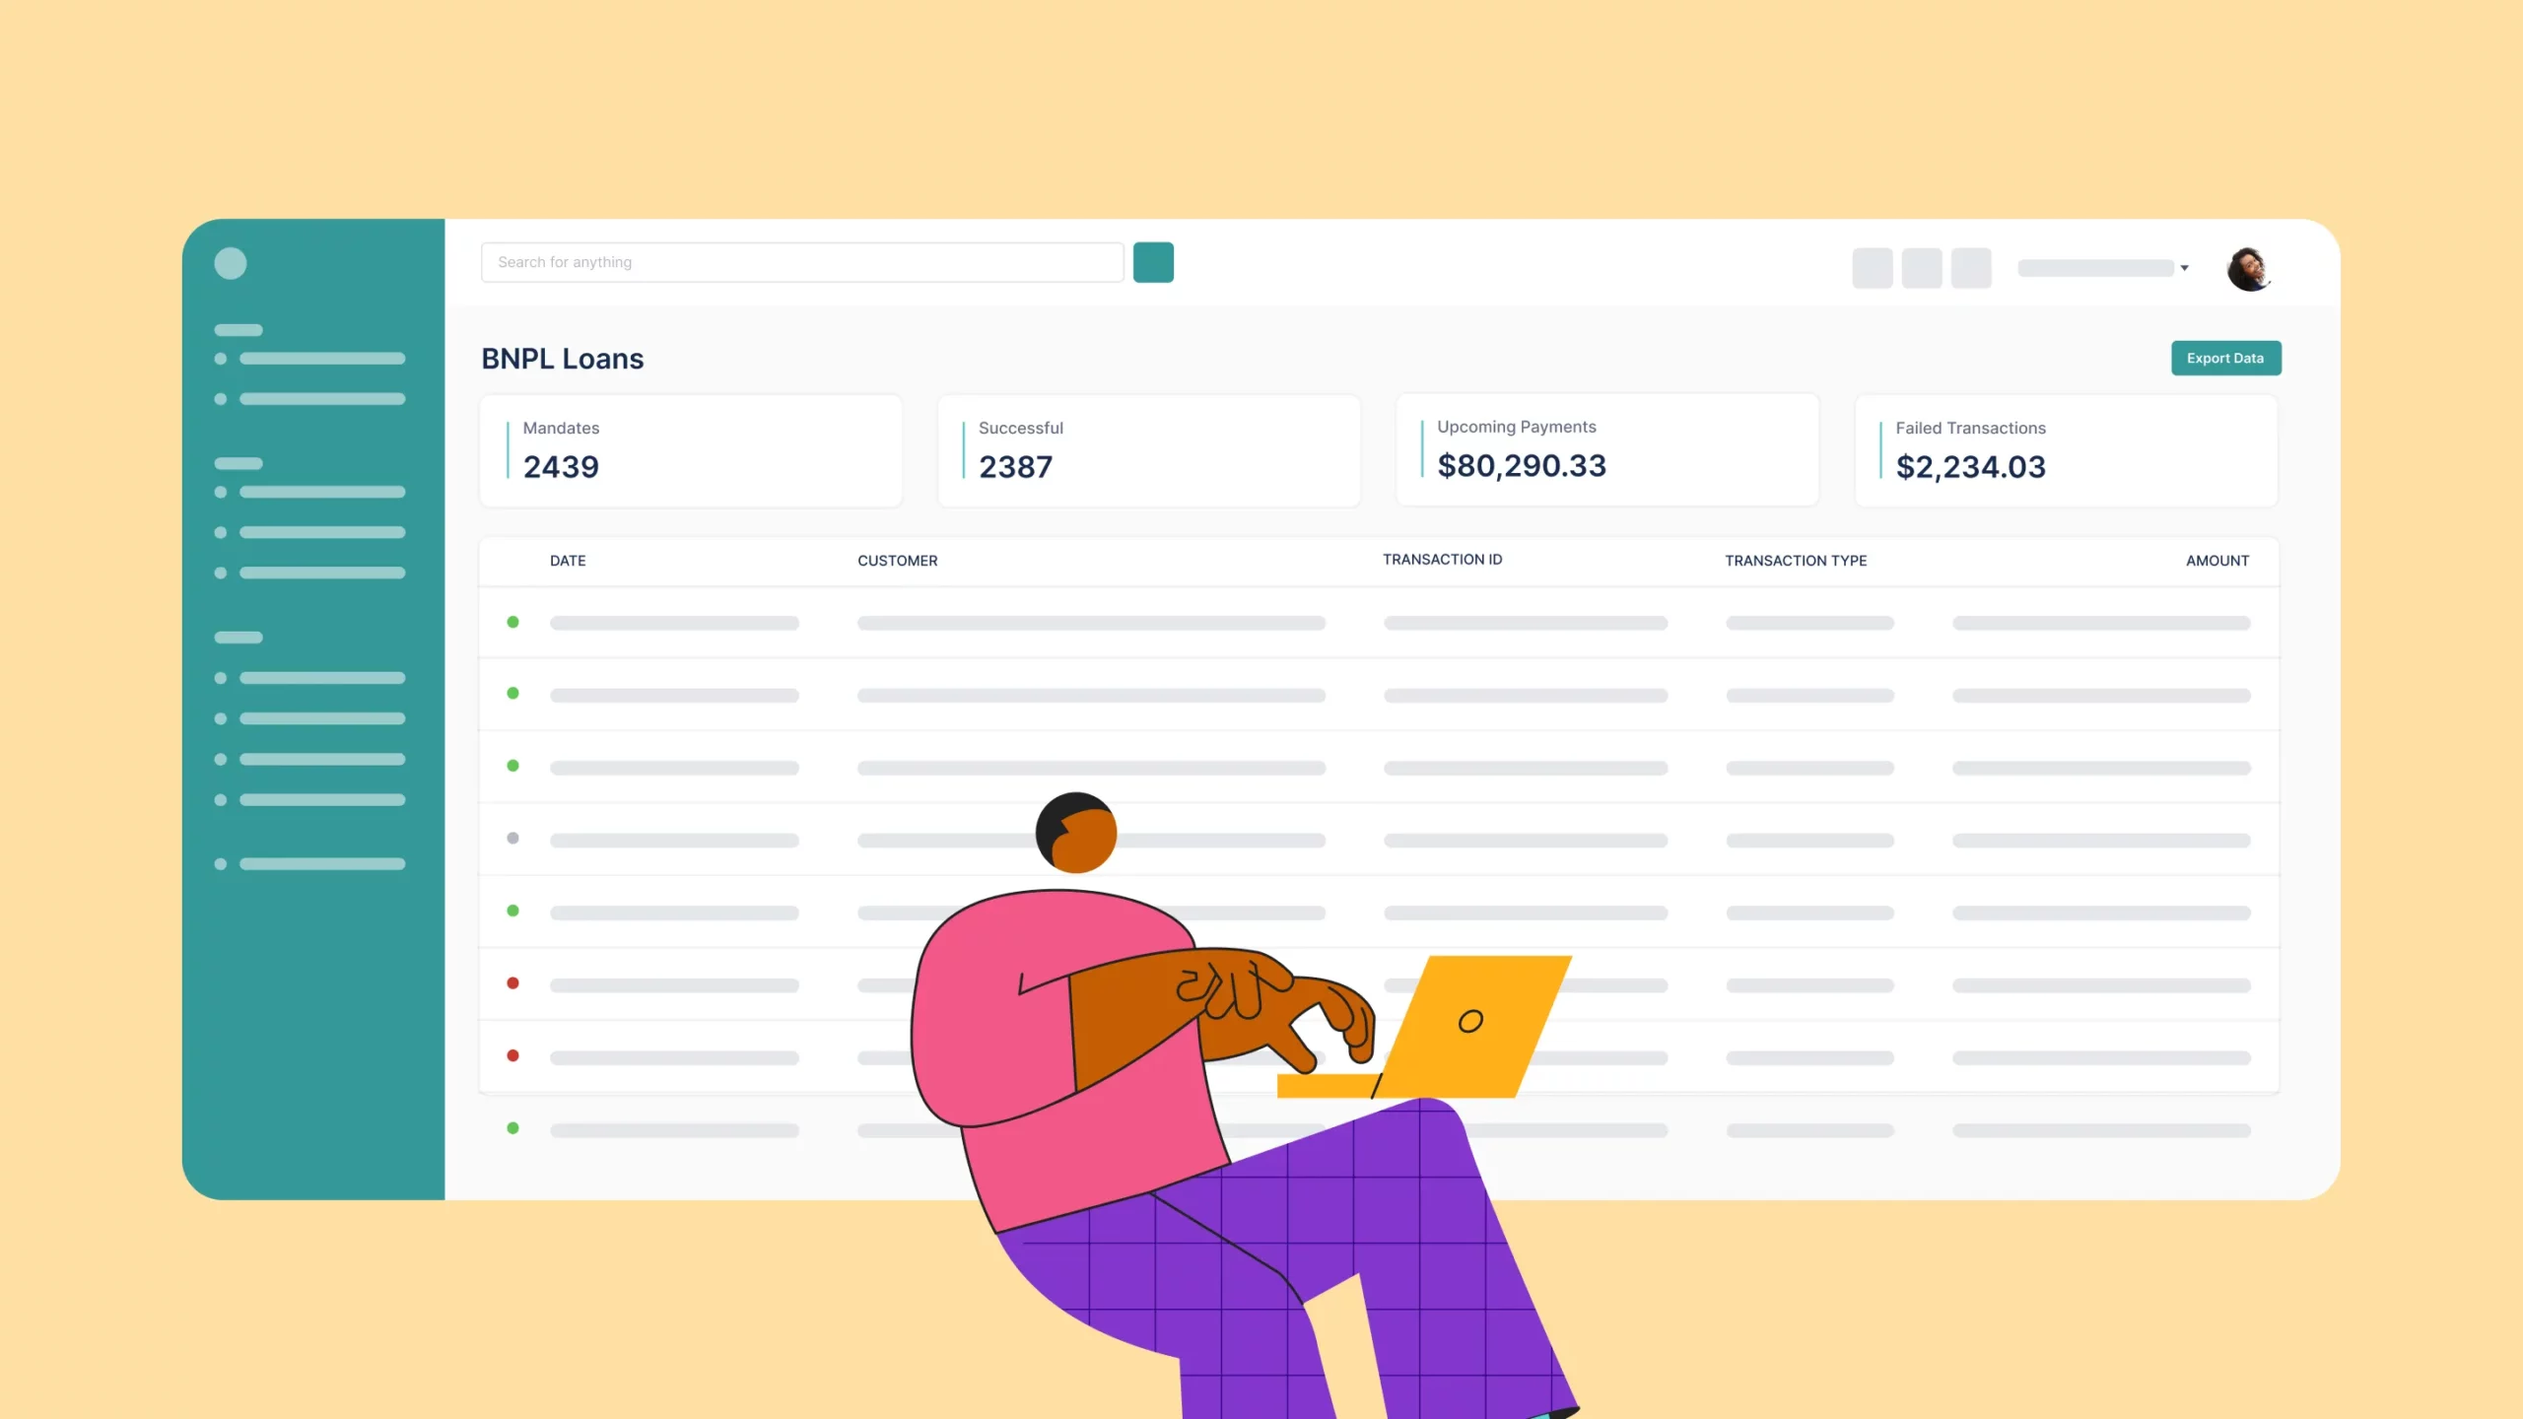The image size is (2523, 1419).
Task: Open the search input field
Action: 800,261
